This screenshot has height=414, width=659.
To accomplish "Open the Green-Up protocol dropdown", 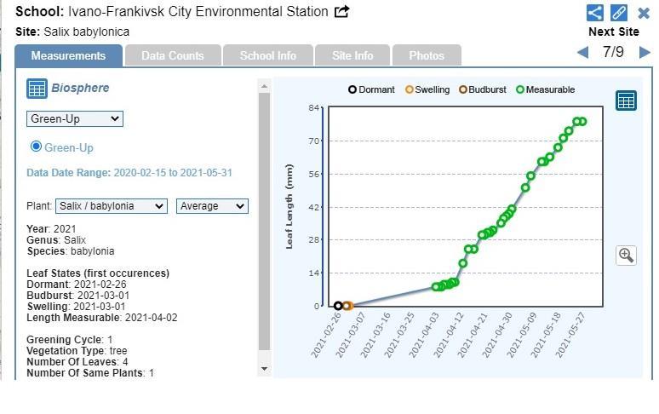I will [x=75, y=118].
